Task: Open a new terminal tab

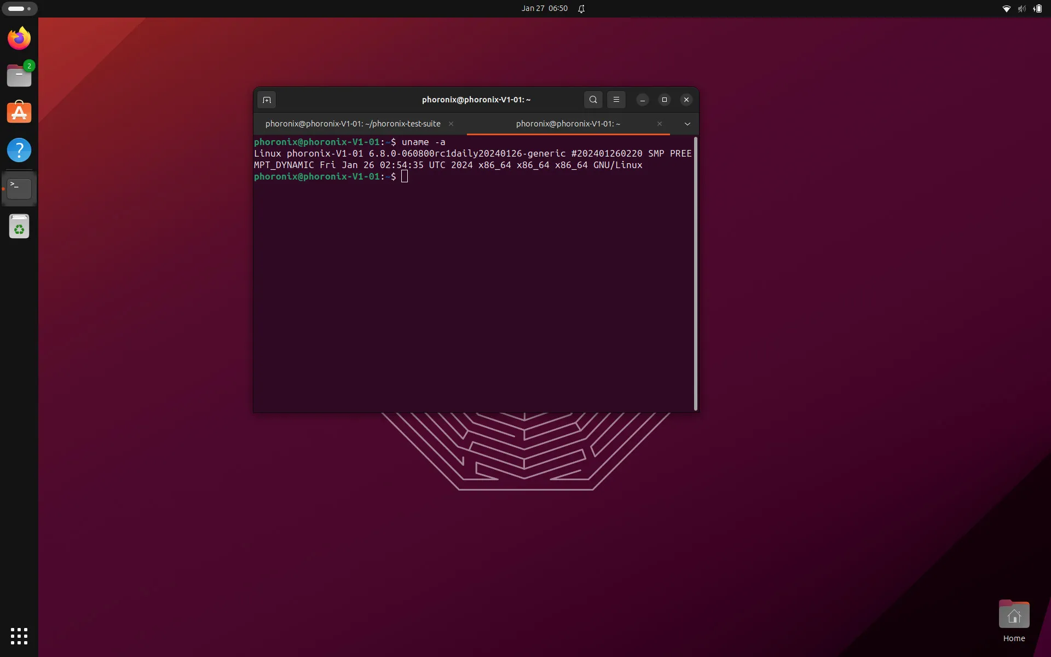Action: pyautogui.click(x=267, y=100)
